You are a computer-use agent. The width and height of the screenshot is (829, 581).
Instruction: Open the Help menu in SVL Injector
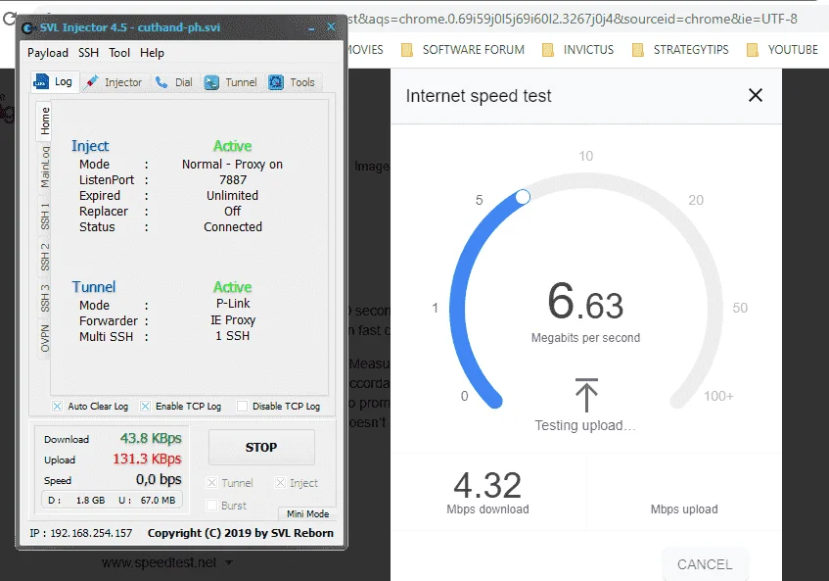[x=152, y=53]
